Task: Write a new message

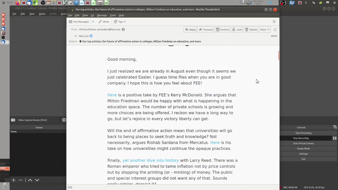Action: tap(104, 22)
